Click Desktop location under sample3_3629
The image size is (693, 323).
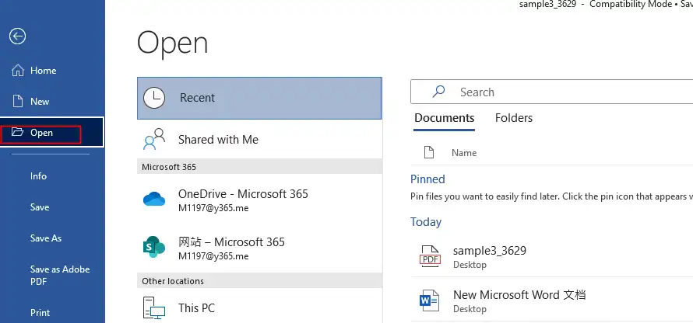pos(470,265)
